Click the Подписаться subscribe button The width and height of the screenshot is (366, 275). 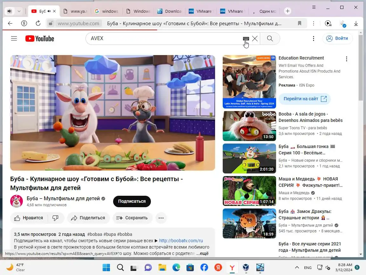132,201
